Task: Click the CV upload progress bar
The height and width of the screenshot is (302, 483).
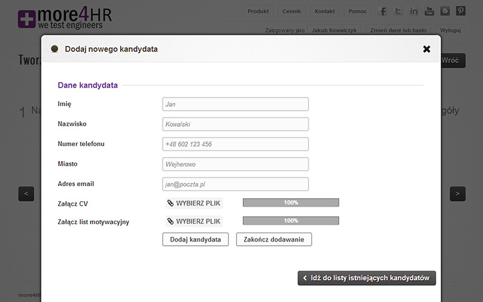Action: (291, 202)
